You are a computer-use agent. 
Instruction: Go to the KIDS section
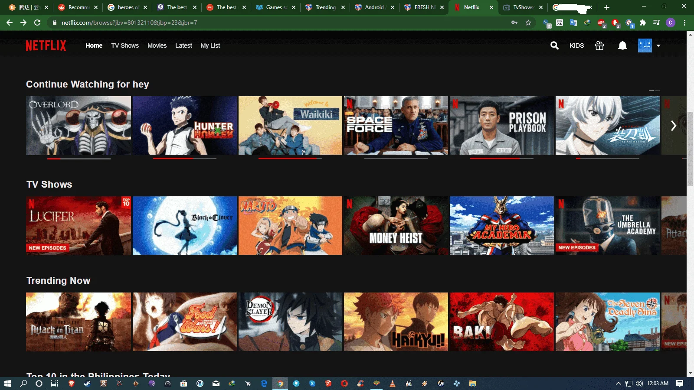click(x=576, y=45)
